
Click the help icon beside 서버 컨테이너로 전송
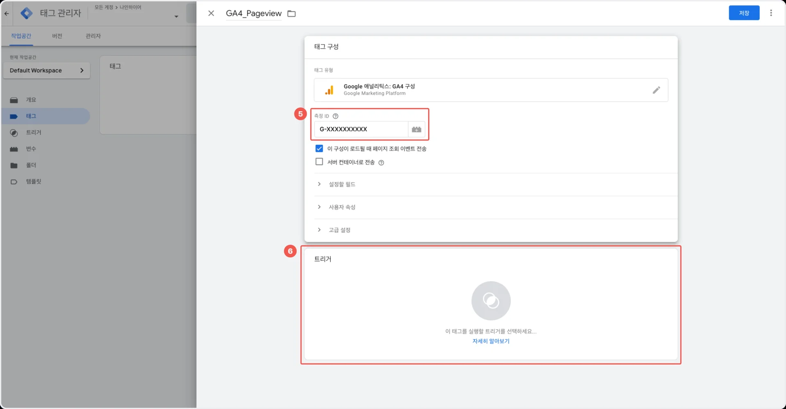[381, 163]
